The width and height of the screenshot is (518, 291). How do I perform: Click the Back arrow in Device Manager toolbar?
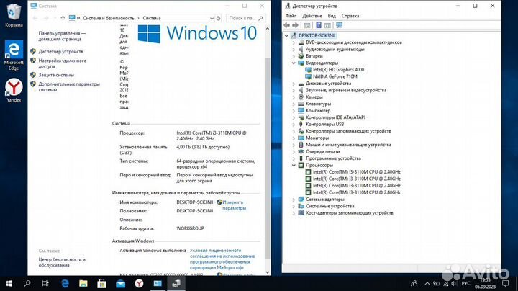[x=287, y=25]
